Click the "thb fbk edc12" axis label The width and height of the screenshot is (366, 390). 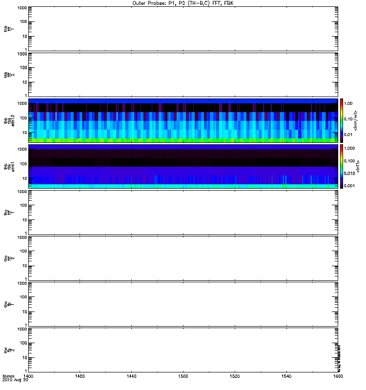(9, 120)
